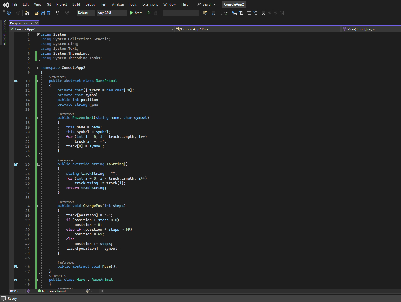Collapse the RaceAnimal constructor at line 17

(39, 118)
